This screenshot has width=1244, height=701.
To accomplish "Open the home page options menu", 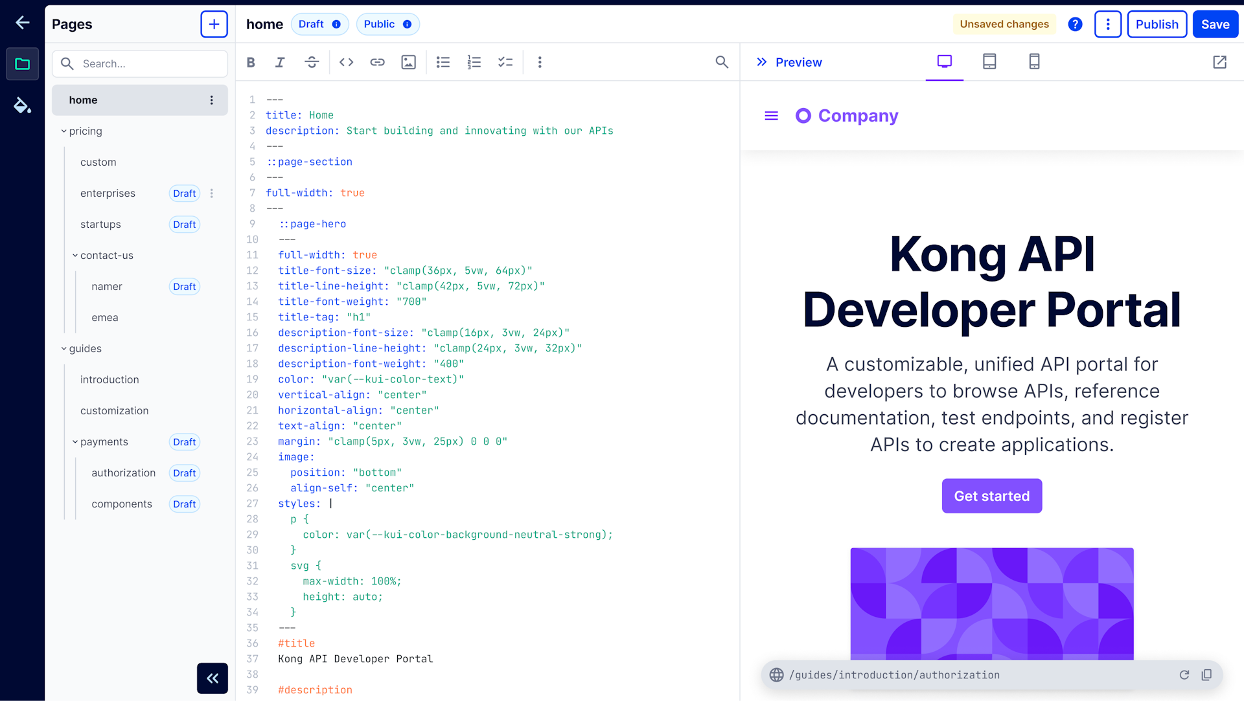I will click(x=212, y=100).
